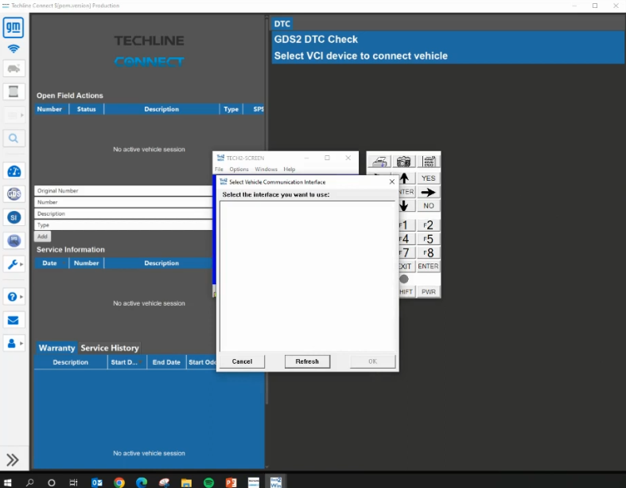This screenshot has width=626, height=488.
Task: Click the Refresh button in interface dialog
Action: coord(307,361)
